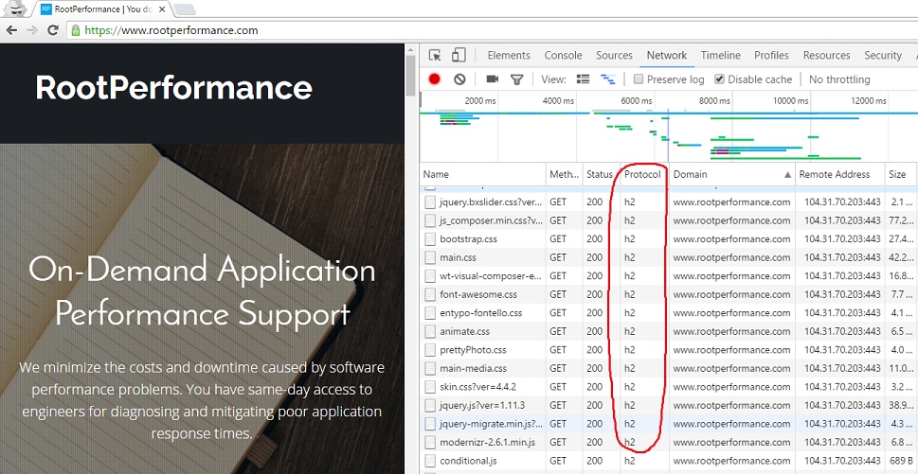Click the 689 B size cell

tap(902, 461)
